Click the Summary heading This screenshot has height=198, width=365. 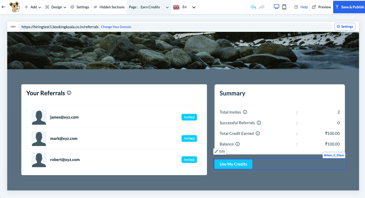(x=232, y=93)
